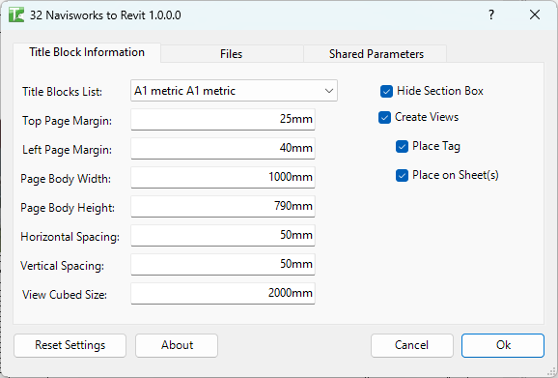Click the question mark help button
This screenshot has width=558, height=378.
tap(491, 15)
